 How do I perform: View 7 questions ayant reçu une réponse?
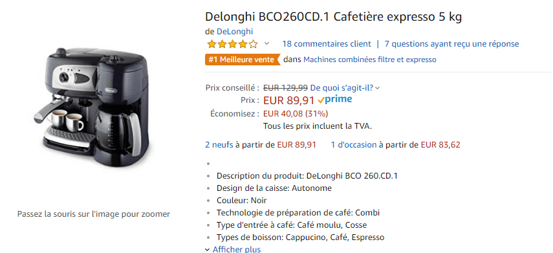(452, 44)
